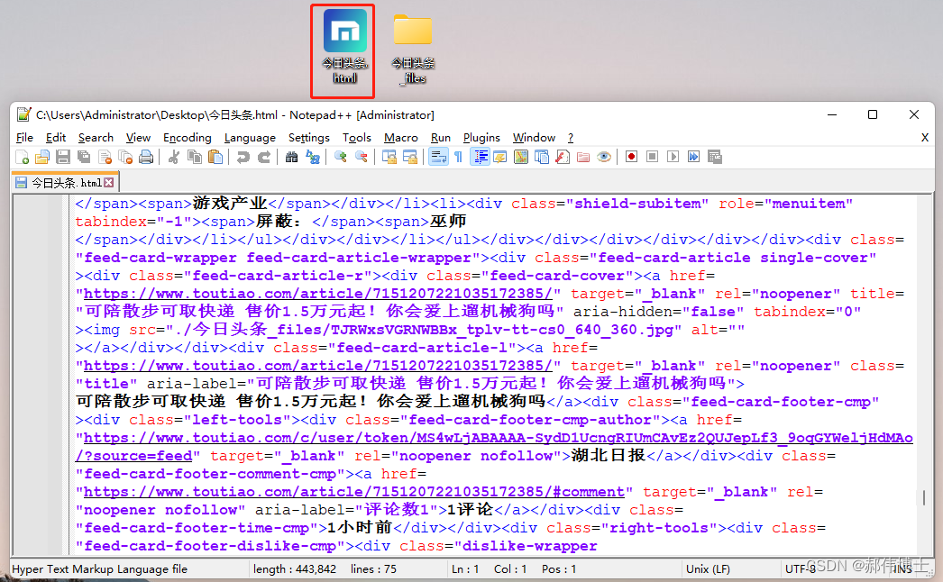This screenshot has width=943, height=582.
Task: Undo the last action using Undo icon
Action: pos(243,158)
